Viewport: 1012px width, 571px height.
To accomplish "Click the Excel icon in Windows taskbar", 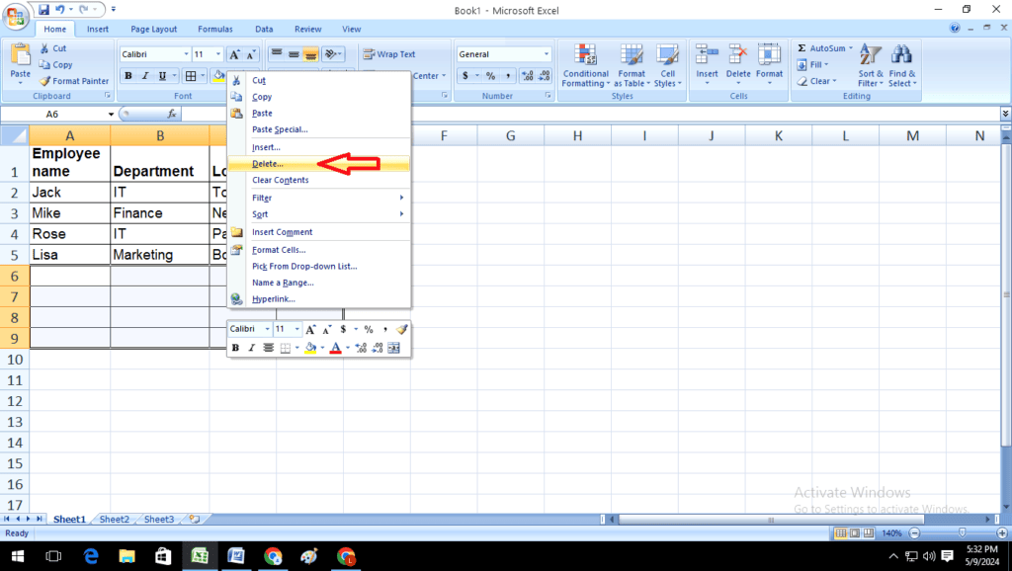I will 199,556.
